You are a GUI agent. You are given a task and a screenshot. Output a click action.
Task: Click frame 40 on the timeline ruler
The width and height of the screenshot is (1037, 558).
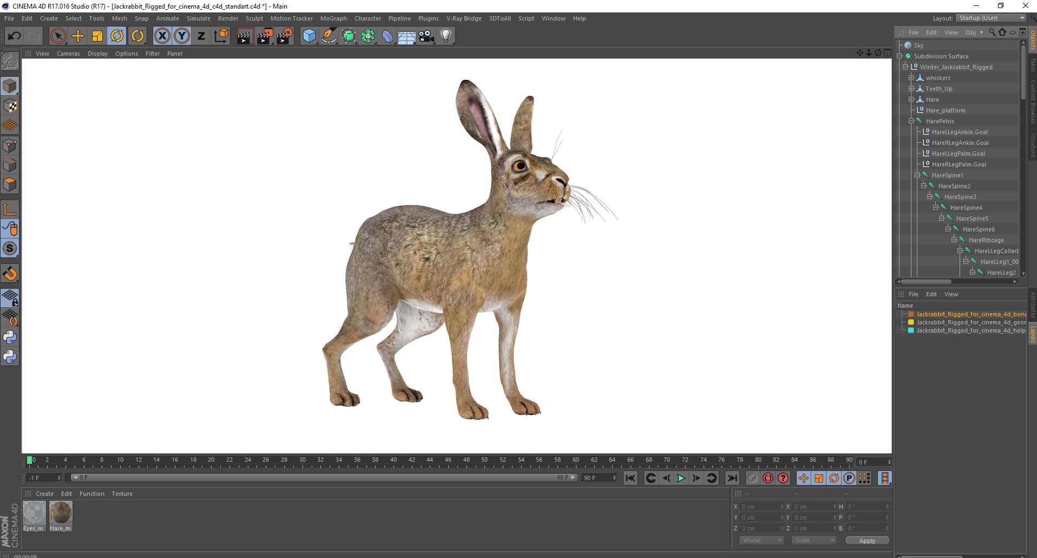click(x=393, y=461)
